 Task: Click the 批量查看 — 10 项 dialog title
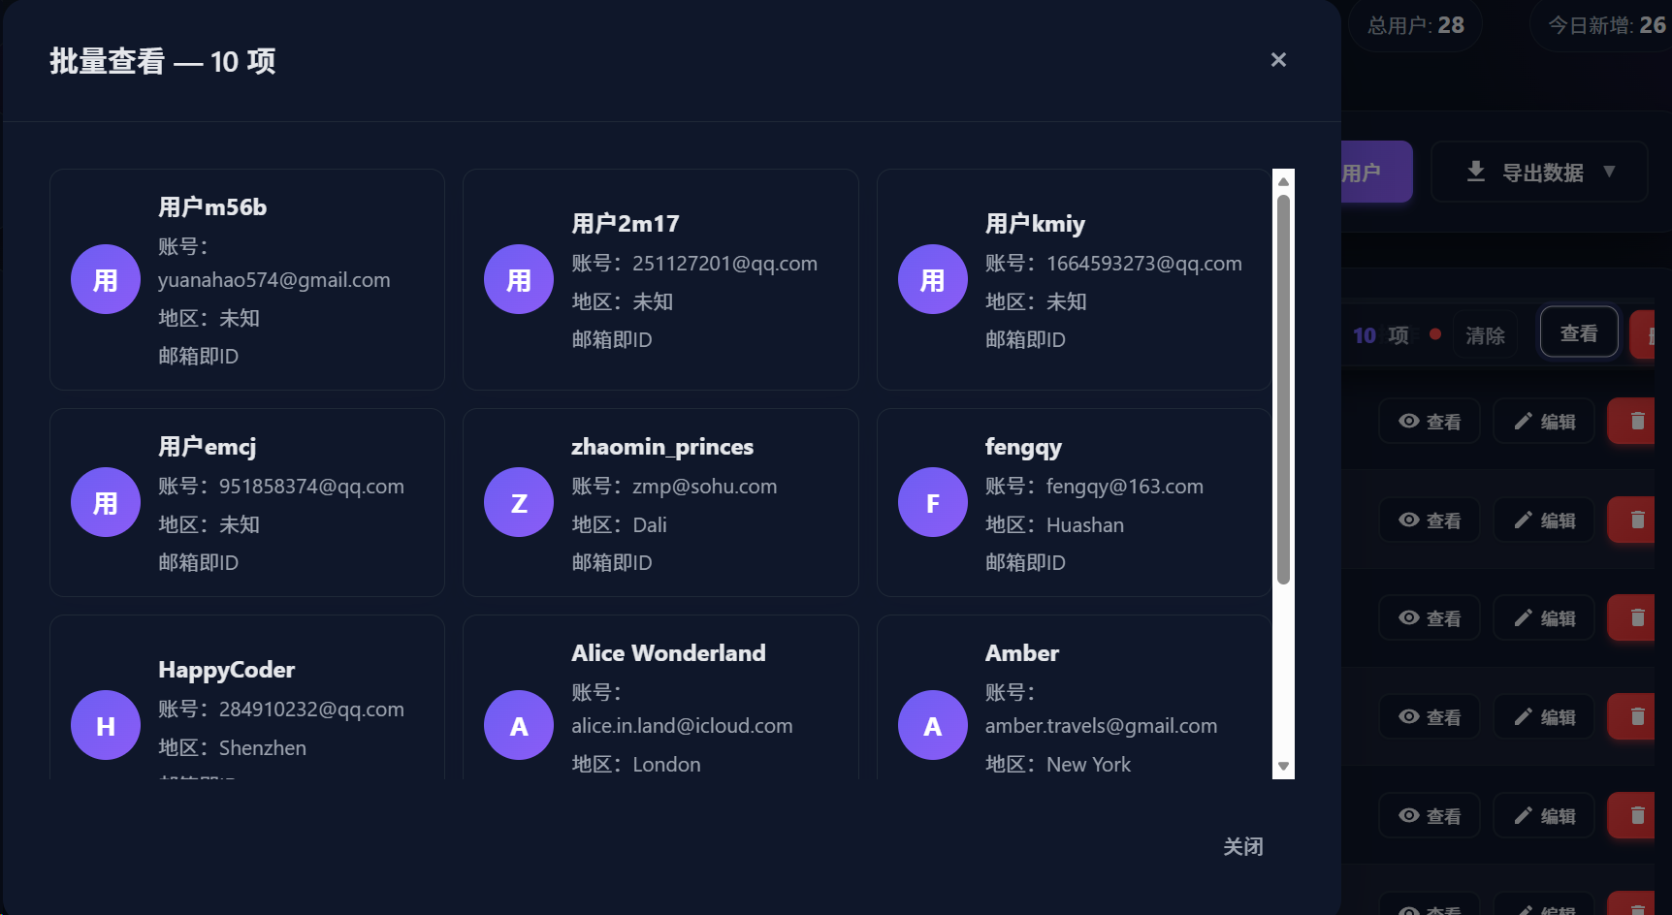163,61
